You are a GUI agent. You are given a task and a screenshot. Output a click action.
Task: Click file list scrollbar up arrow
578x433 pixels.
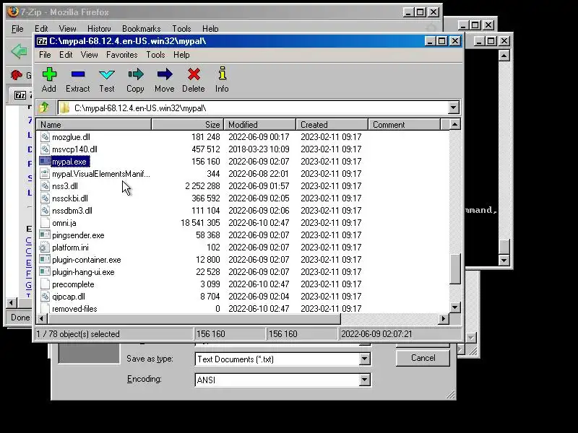point(455,124)
